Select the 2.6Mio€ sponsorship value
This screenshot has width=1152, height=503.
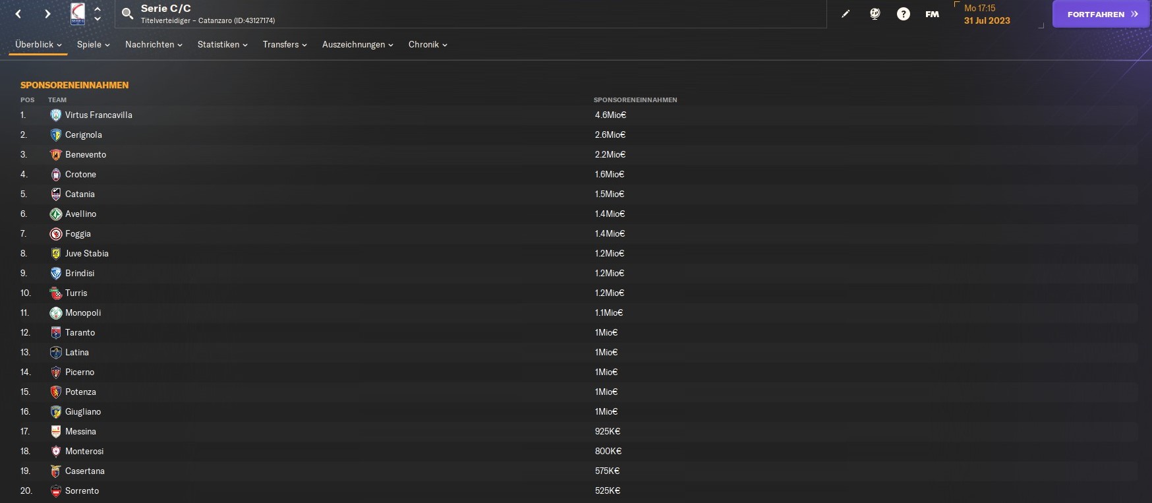(610, 134)
